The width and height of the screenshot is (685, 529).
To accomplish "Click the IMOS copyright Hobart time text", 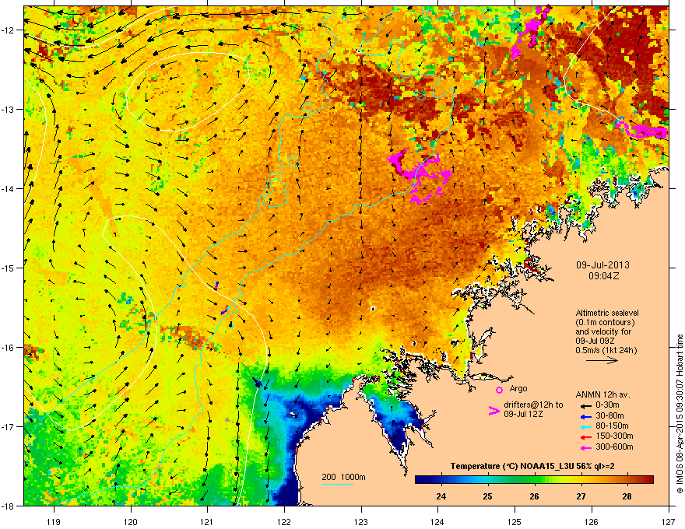I will [x=680, y=414].
